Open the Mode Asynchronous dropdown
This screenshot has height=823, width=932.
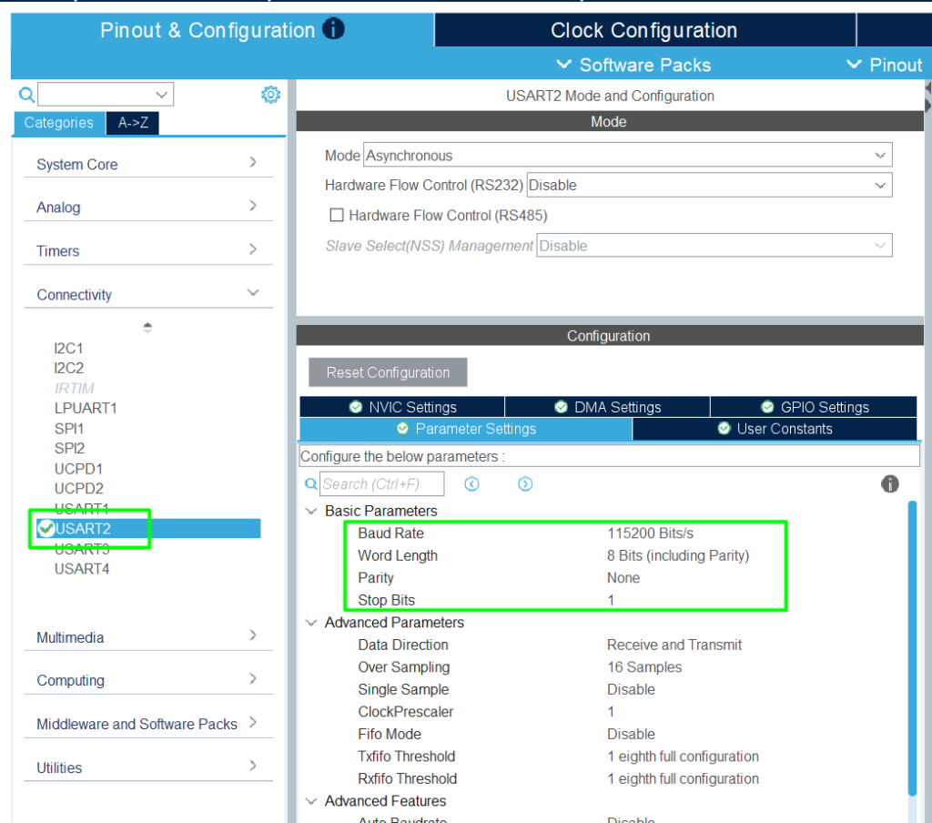point(627,156)
